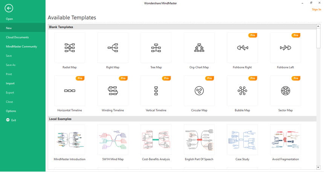Viewport: 324px width, 172px height.
Task: Choose the Fishbone Right template icon
Action: pos(242,48)
